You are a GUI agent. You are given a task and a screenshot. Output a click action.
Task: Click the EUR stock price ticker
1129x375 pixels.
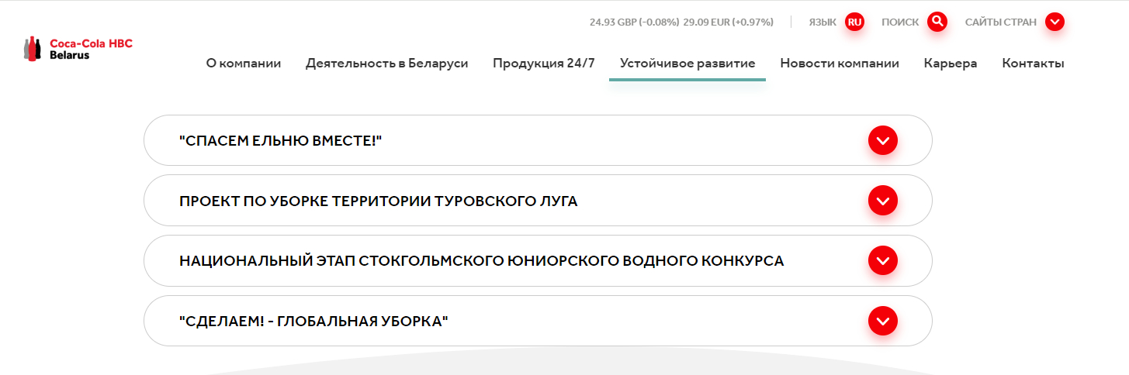tap(728, 22)
